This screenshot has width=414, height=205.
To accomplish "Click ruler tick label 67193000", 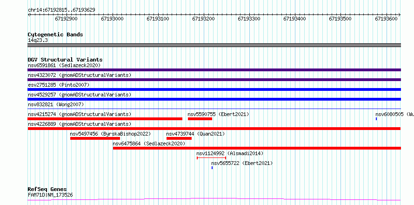I will [x=113, y=19].
